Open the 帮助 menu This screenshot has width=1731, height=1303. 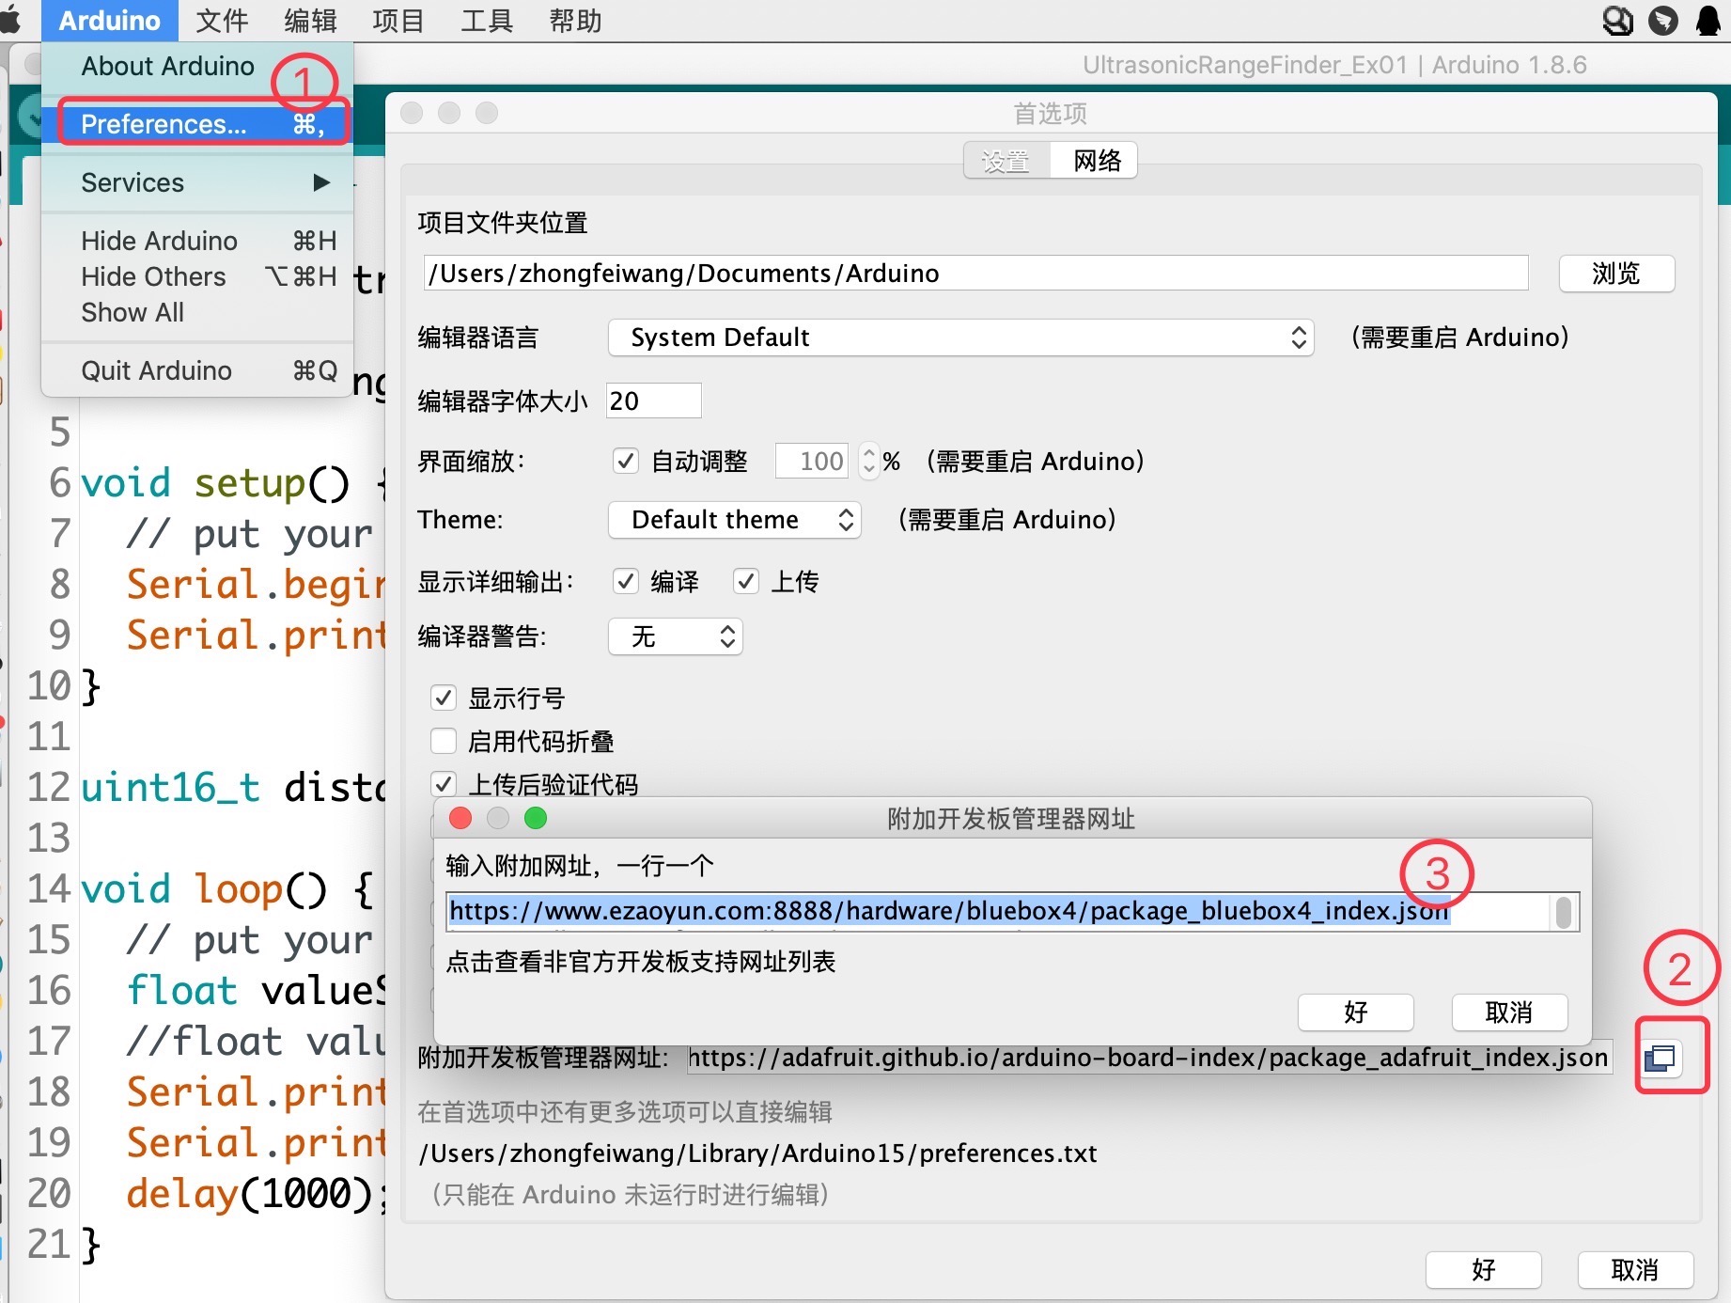pyautogui.click(x=575, y=21)
